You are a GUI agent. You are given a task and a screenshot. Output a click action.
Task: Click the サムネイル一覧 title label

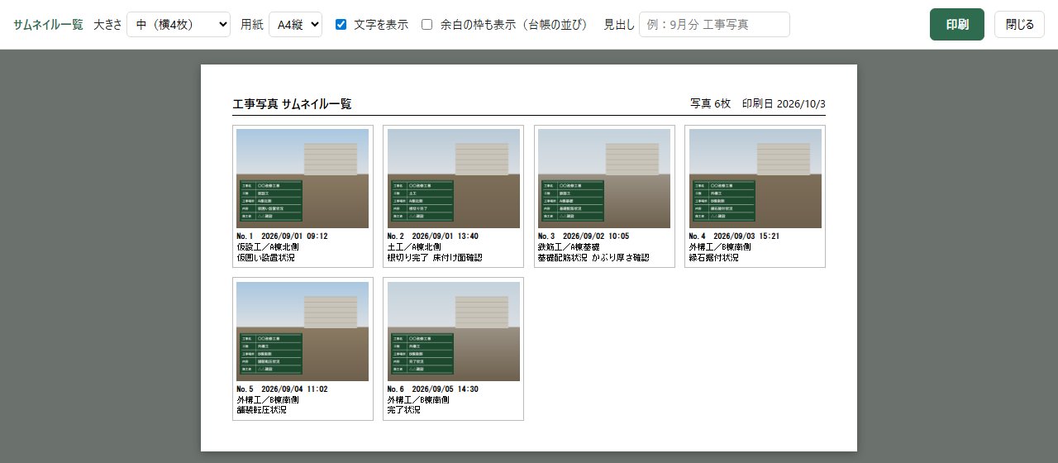pos(49,25)
